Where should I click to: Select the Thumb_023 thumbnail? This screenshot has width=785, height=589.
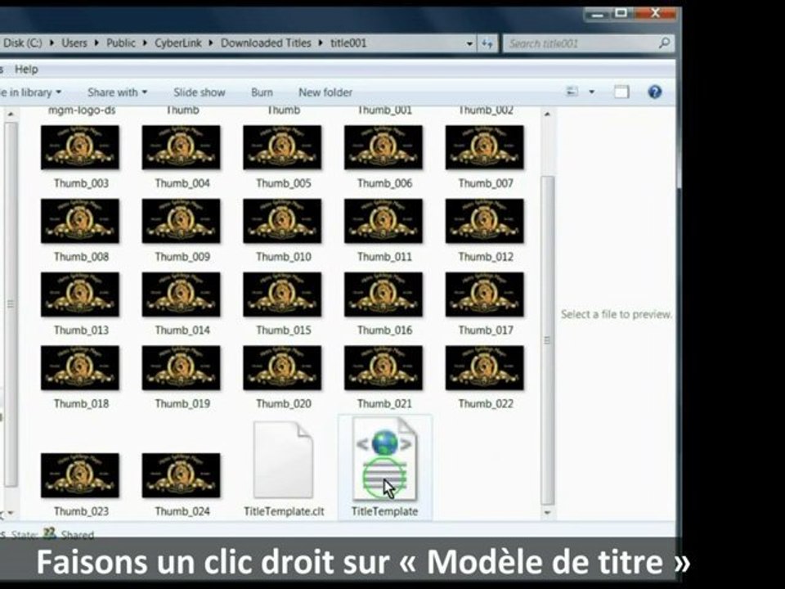pyautogui.click(x=80, y=475)
